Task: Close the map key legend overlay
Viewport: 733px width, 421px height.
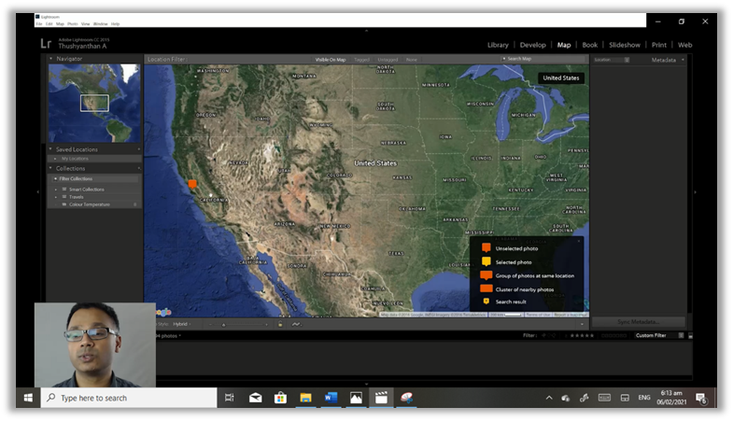Action: tap(579, 241)
